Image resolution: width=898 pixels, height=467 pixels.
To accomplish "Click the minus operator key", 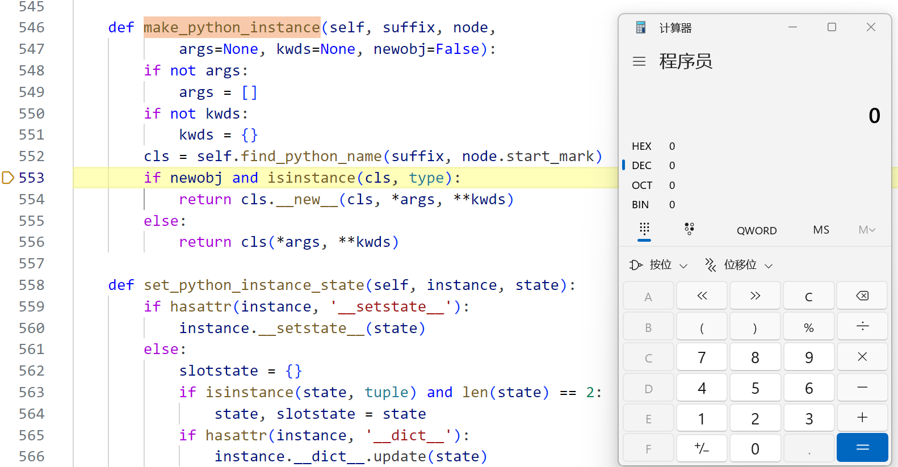I will 862,388.
